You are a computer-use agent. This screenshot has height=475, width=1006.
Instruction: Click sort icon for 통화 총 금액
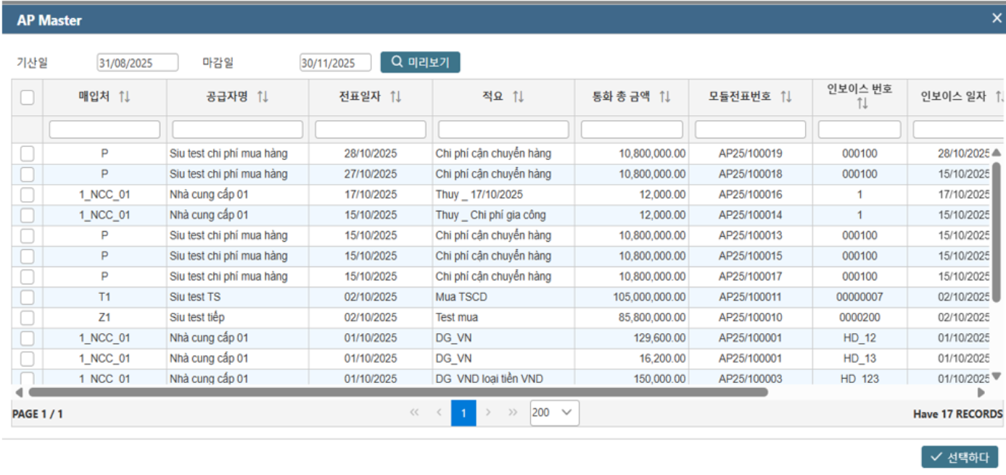664,97
